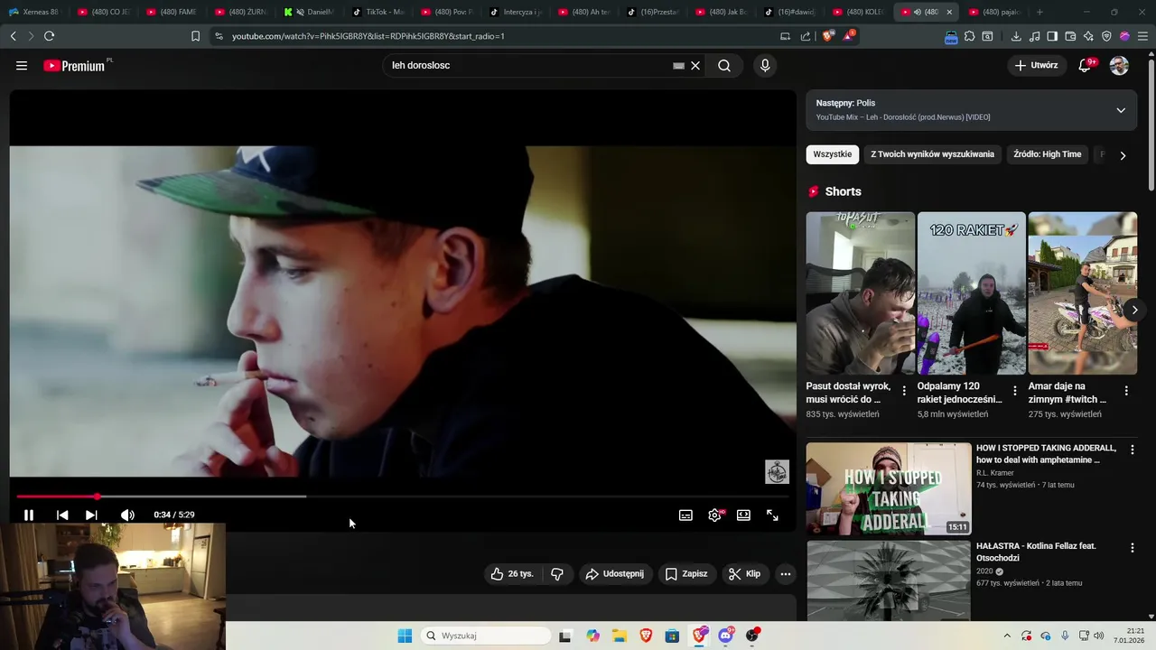Screen dimensions: 1156x650
Task: Run search with the magnifier button
Action: 724,65
